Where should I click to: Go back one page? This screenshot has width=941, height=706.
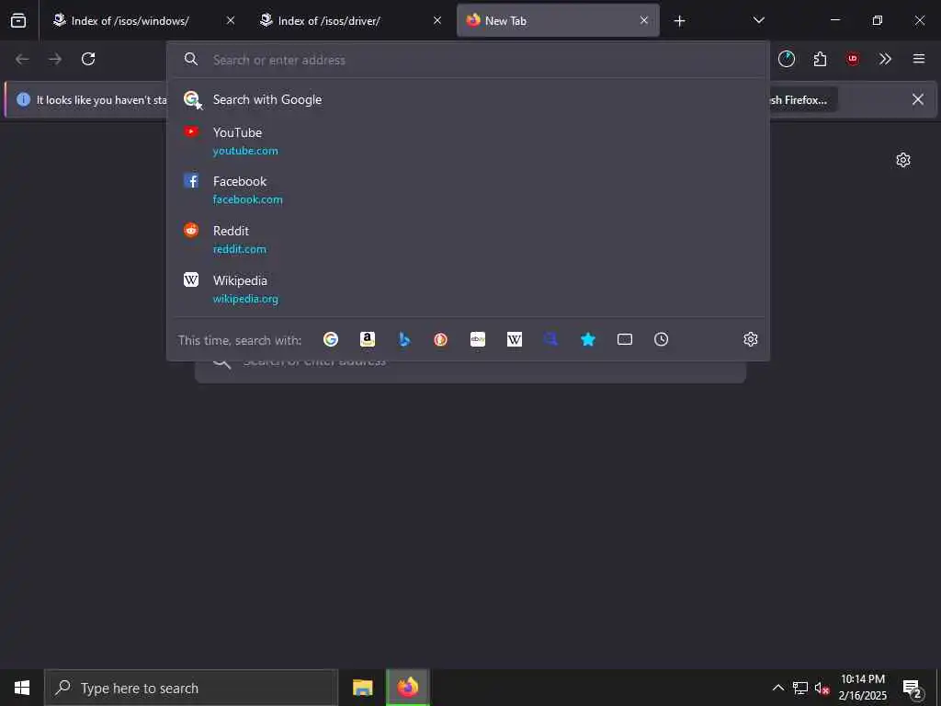click(22, 59)
